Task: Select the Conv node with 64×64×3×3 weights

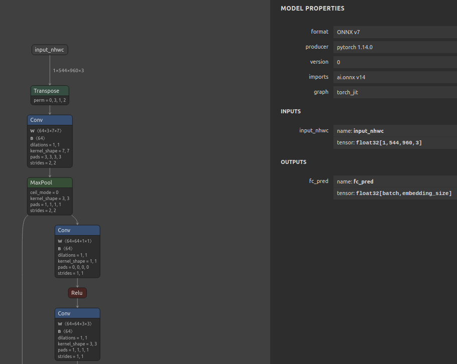Action: click(x=77, y=313)
